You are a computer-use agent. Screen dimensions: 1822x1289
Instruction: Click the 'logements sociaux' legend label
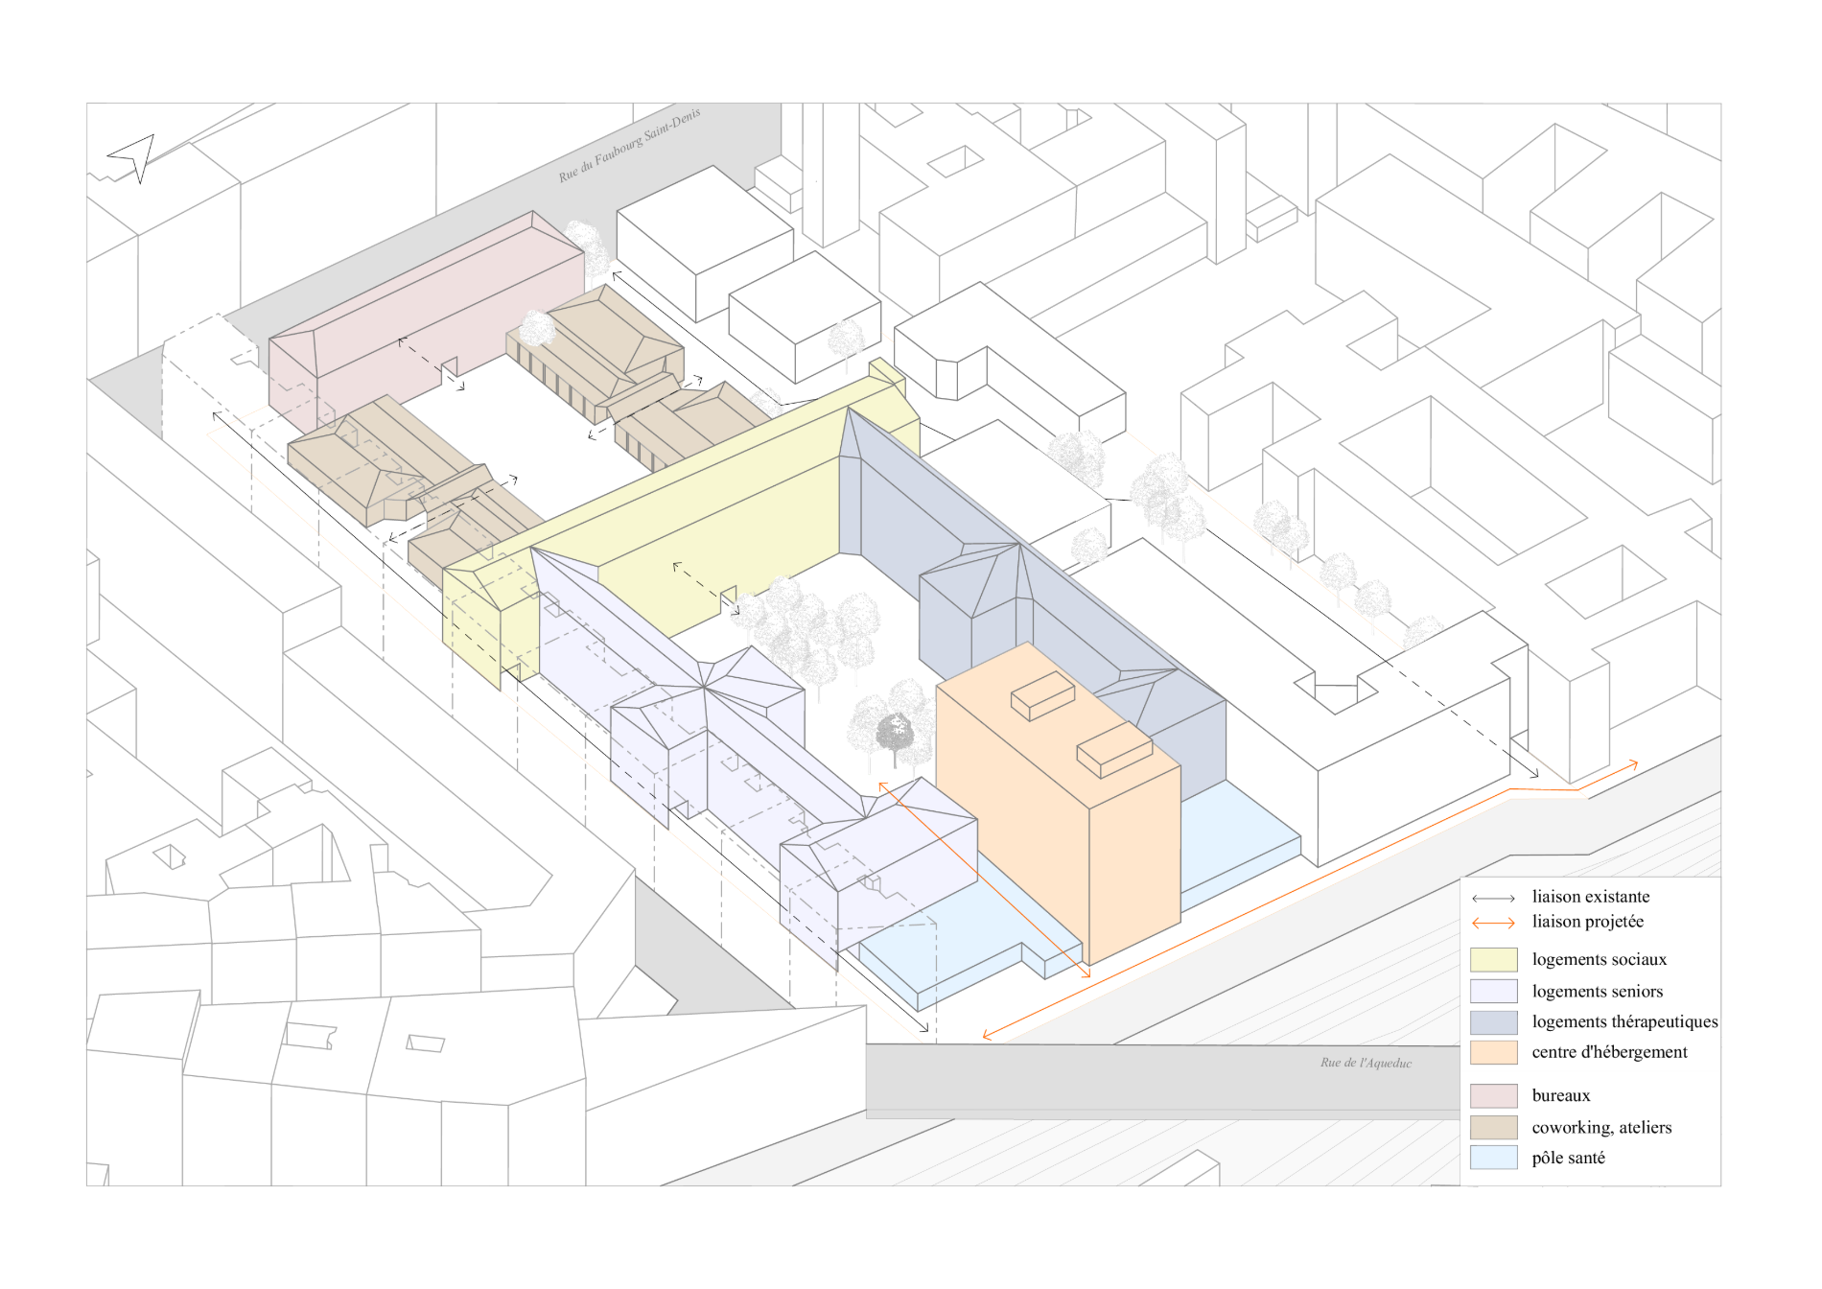1599,959
